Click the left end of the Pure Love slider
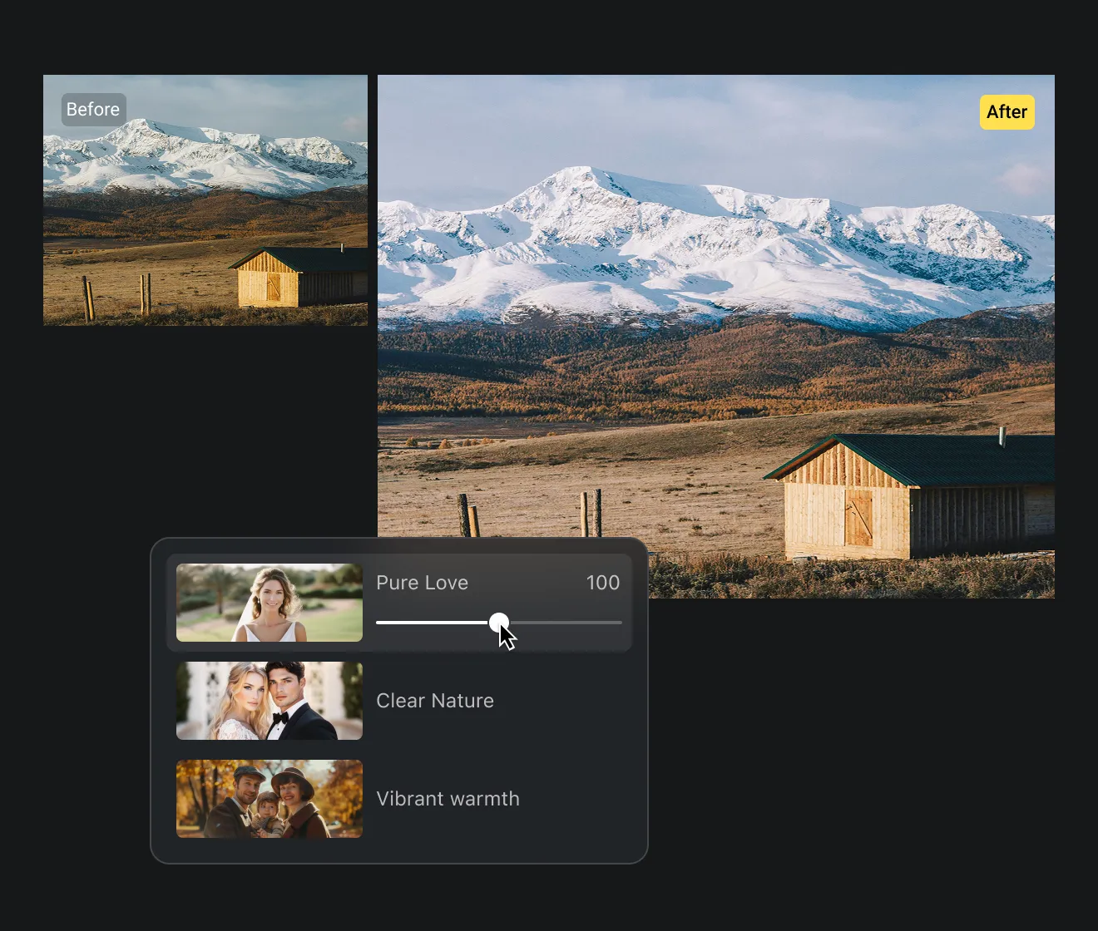The width and height of the screenshot is (1098, 931). tap(378, 622)
